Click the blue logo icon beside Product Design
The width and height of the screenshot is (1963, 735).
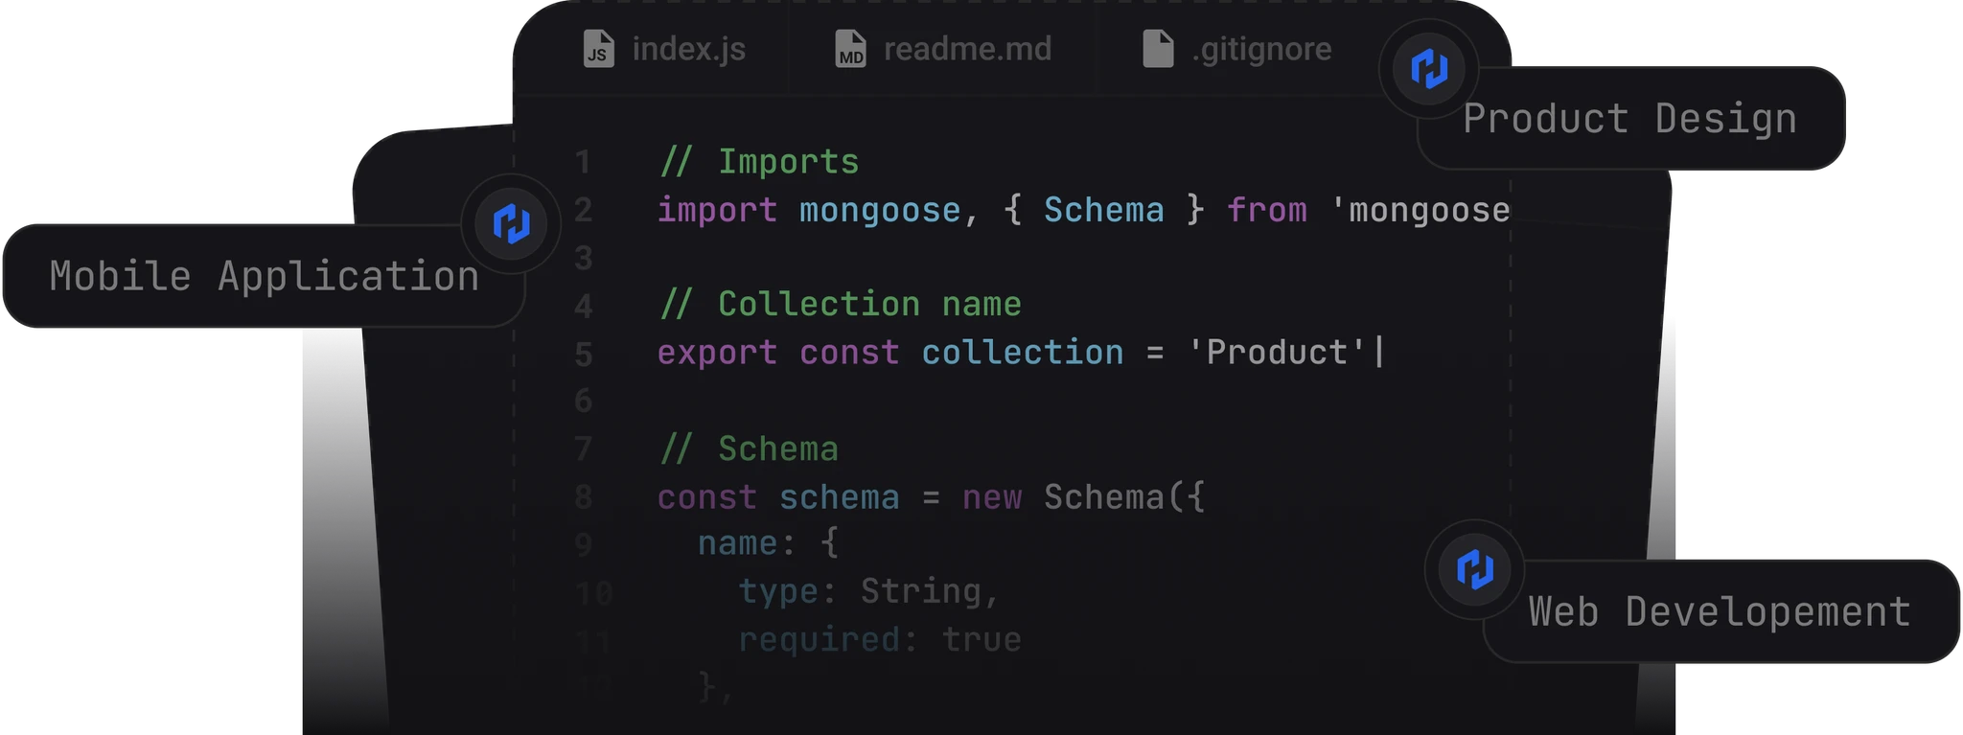[x=1428, y=69]
